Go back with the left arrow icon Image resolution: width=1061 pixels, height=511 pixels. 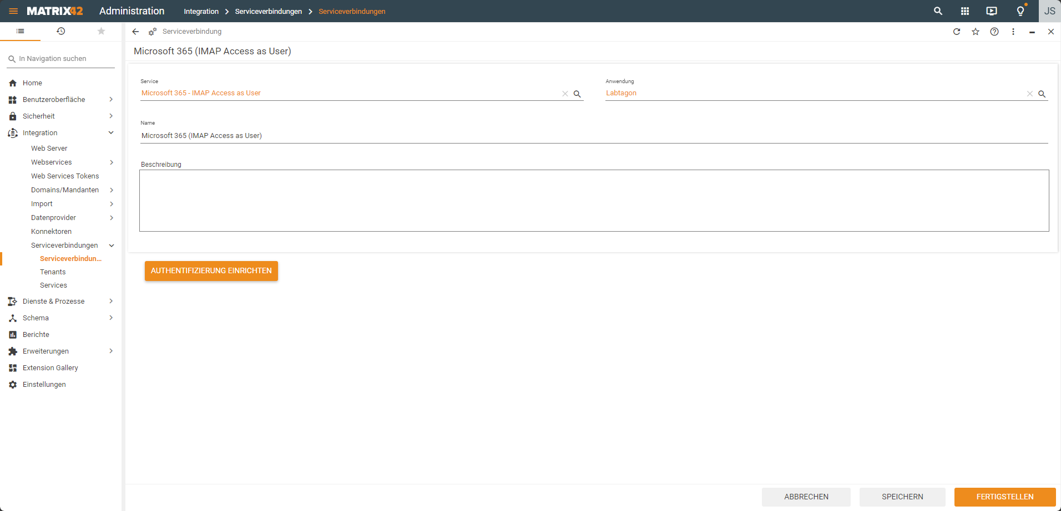point(135,32)
